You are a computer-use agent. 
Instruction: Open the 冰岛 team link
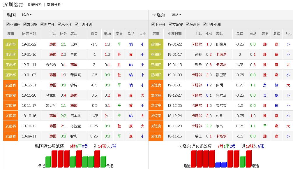219,126
